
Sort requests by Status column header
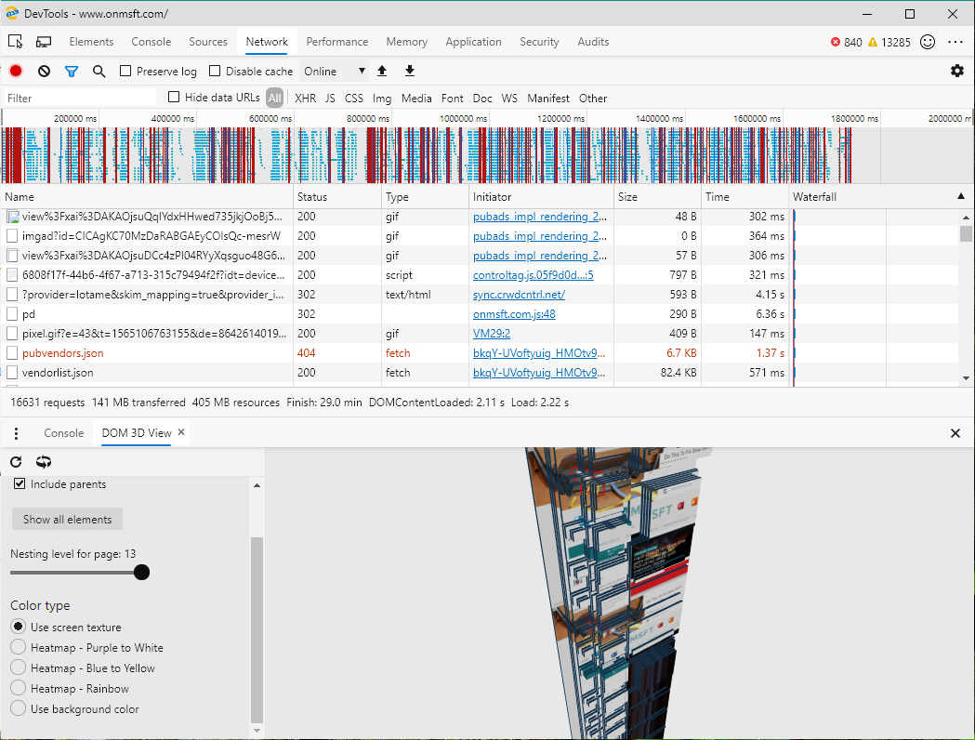(x=337, y=196)
